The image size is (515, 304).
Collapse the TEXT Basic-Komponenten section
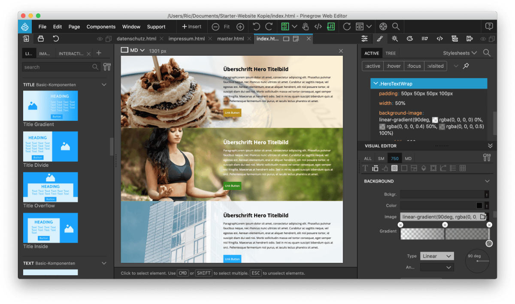(x=104, y=263)
